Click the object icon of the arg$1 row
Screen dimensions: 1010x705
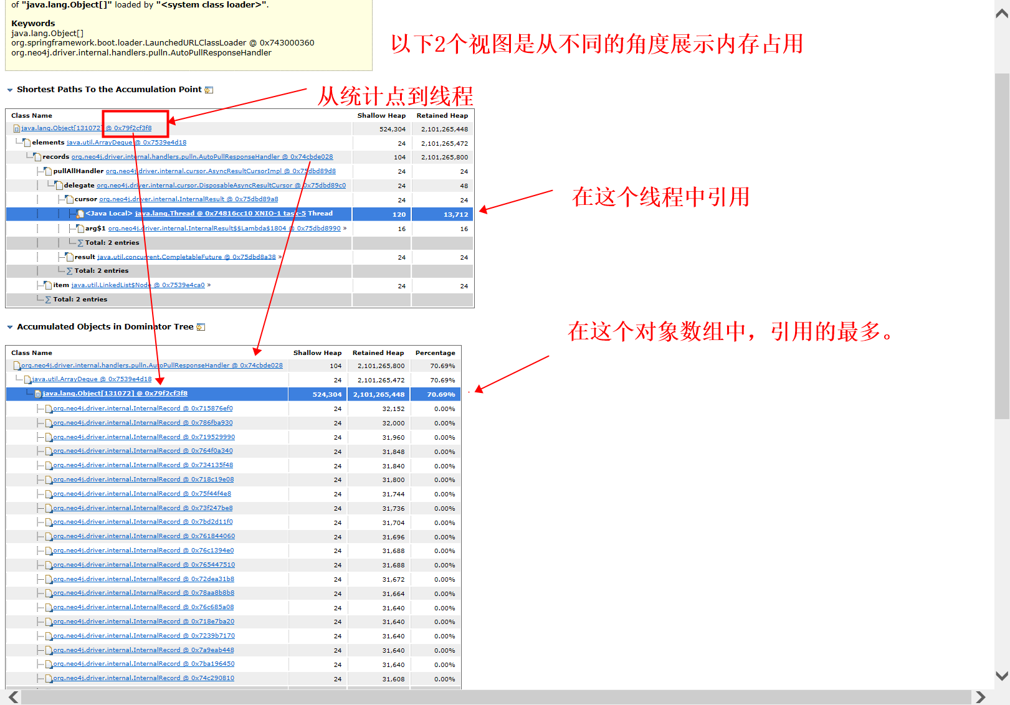(80, 229)
